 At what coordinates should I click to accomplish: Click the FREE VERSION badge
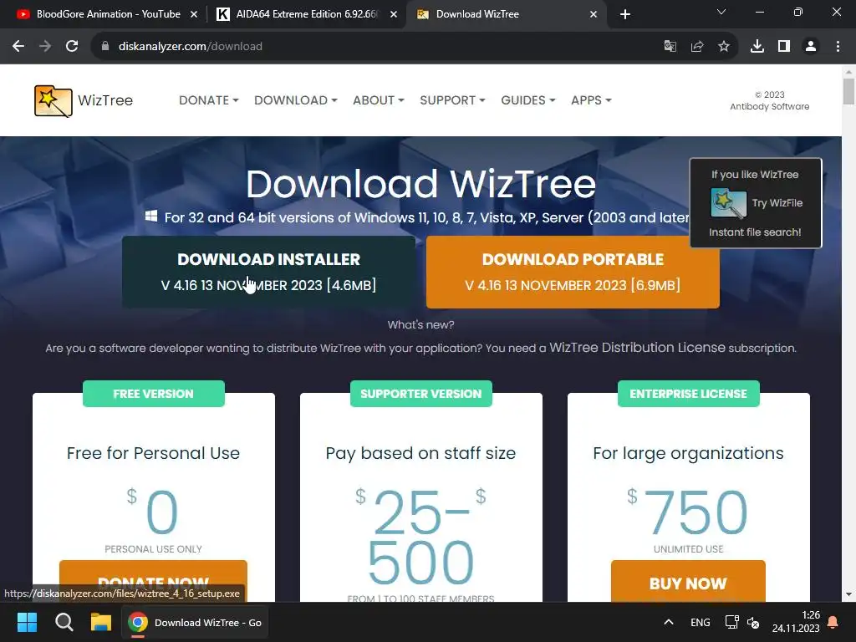pos(154,394)
